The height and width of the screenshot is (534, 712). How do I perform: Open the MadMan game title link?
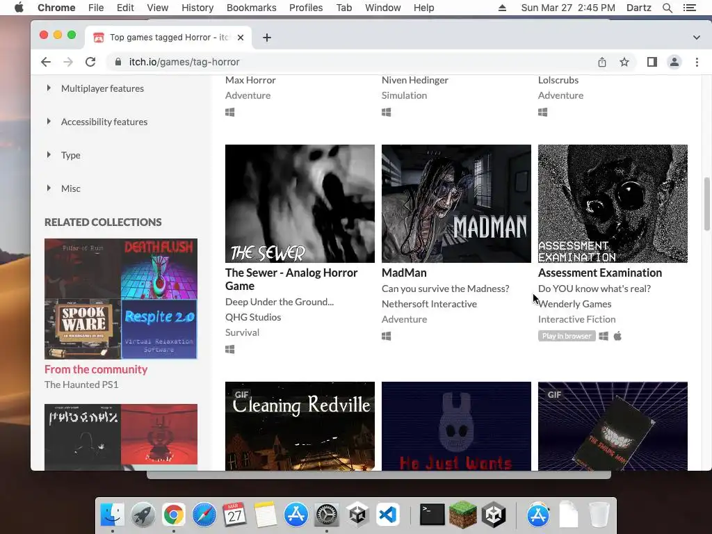[404, 273]
